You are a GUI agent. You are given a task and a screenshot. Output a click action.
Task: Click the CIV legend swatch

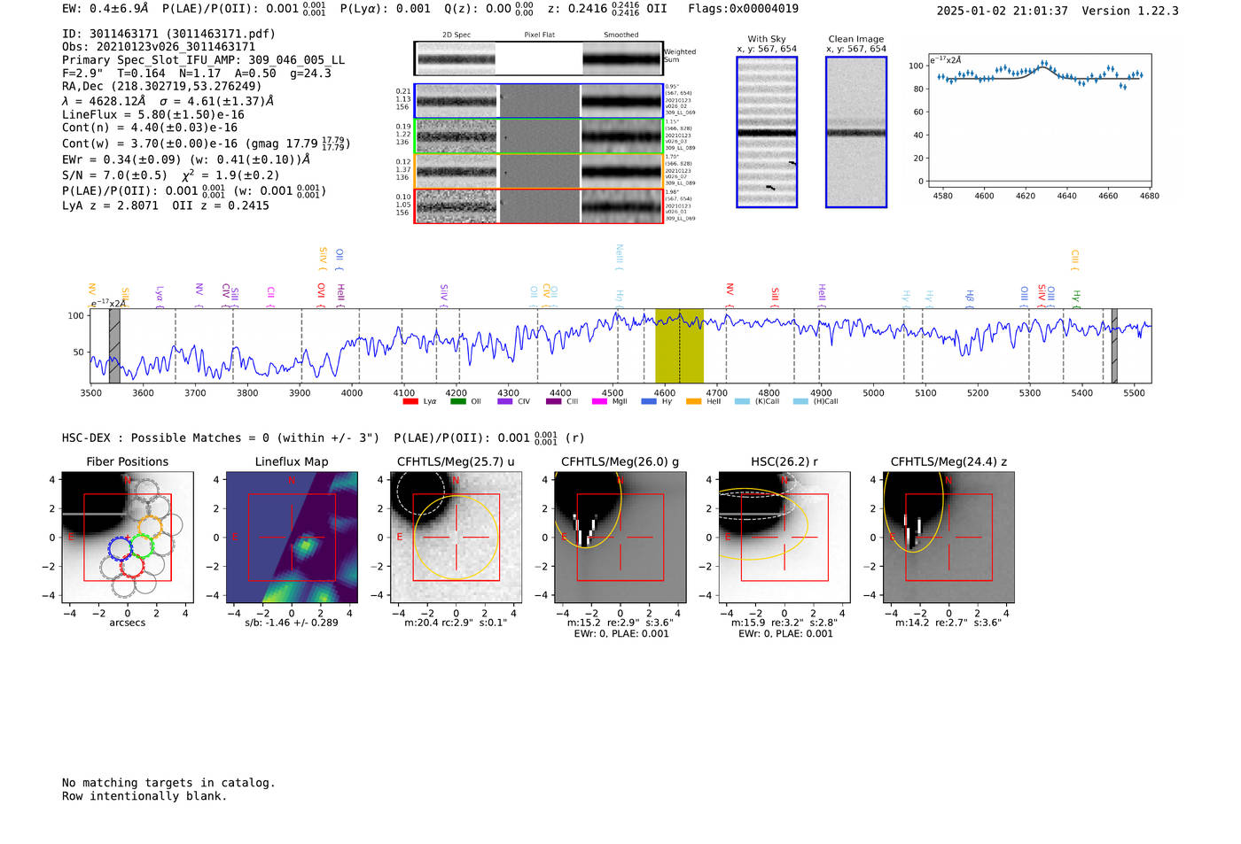(x=505, y=401)
